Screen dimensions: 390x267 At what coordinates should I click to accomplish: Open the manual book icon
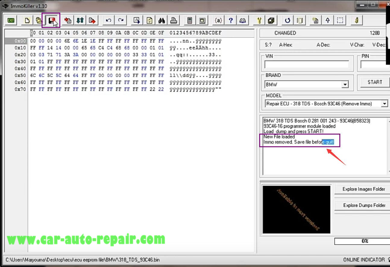tap(242, 20)
